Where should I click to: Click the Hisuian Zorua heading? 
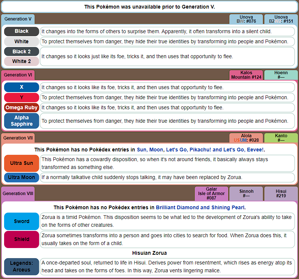pyautogui.click(x=150, y=253)
